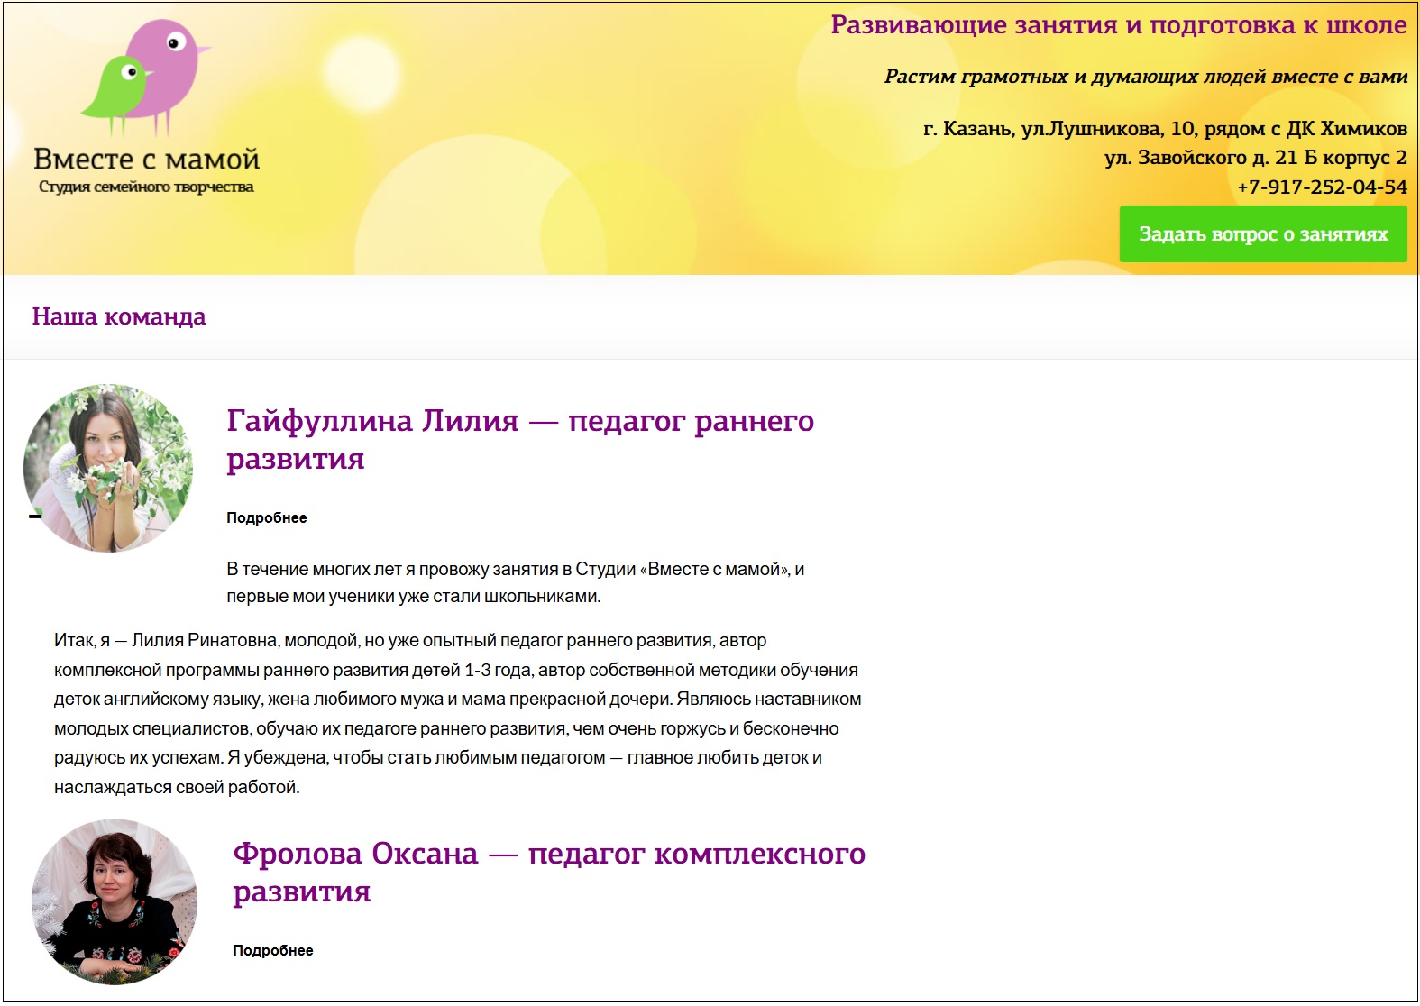1420x1006 pixels.
Task: Click the 'Вместе с мамой' logo text
Action: 146,160
